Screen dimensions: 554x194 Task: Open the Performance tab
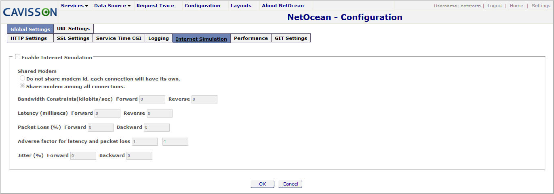pyautogui.click(x=251, y=38)
